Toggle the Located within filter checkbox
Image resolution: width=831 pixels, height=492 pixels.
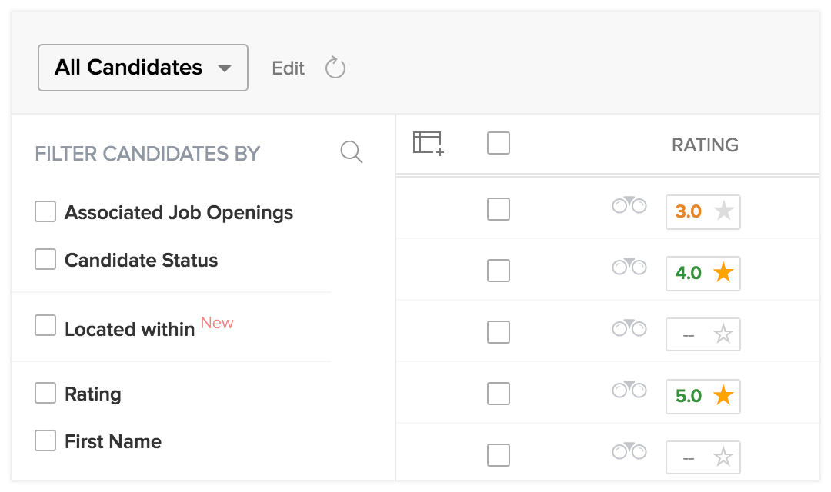click(x=45, y=325)
